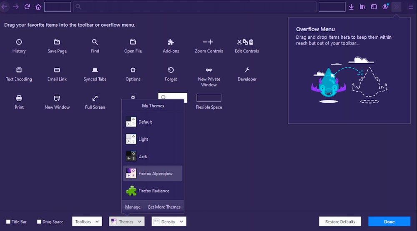
Task: Click Manage in themes popup
Action: [133, 207]
